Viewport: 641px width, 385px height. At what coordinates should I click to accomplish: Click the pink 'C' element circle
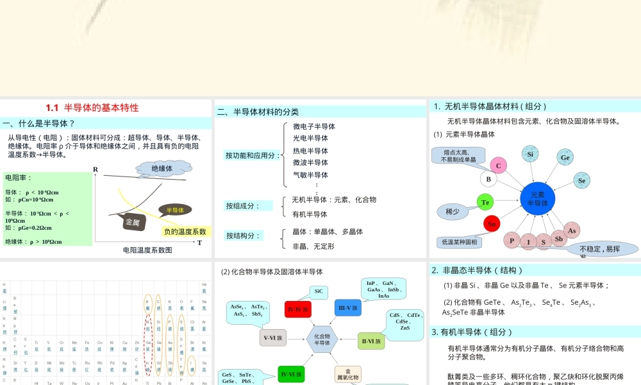pos(498,166)
